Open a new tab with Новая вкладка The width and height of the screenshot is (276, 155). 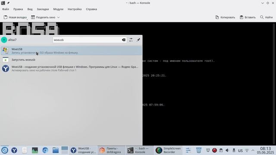(x=15, y=17)
